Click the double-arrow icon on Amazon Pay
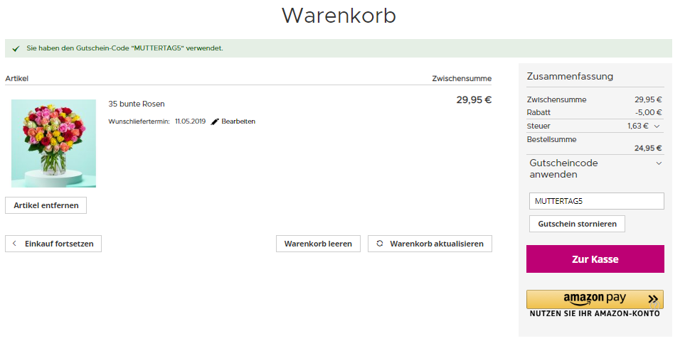This screenshot has height=363, width=690. [653, 299]
